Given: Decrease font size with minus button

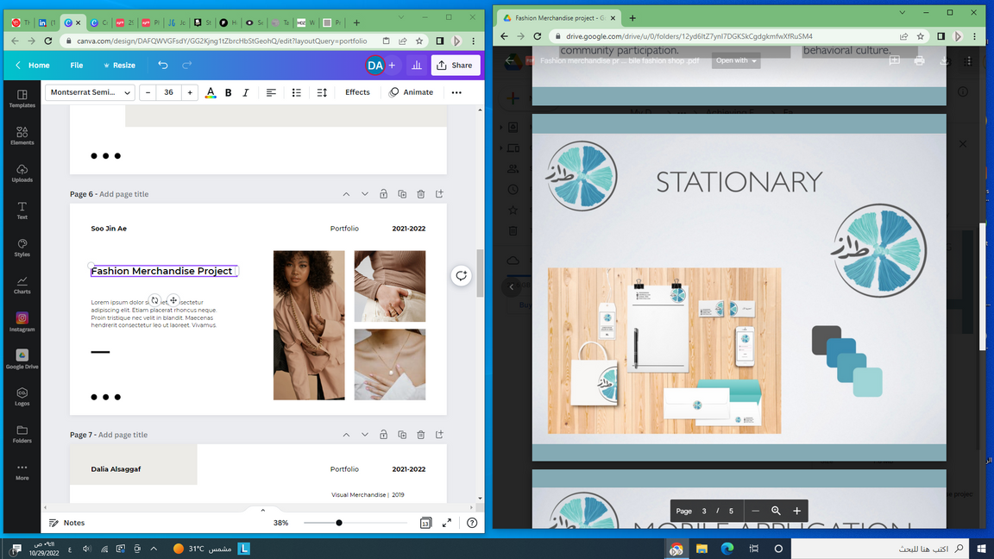Looking at the screenshot, I should pos(148,92).
